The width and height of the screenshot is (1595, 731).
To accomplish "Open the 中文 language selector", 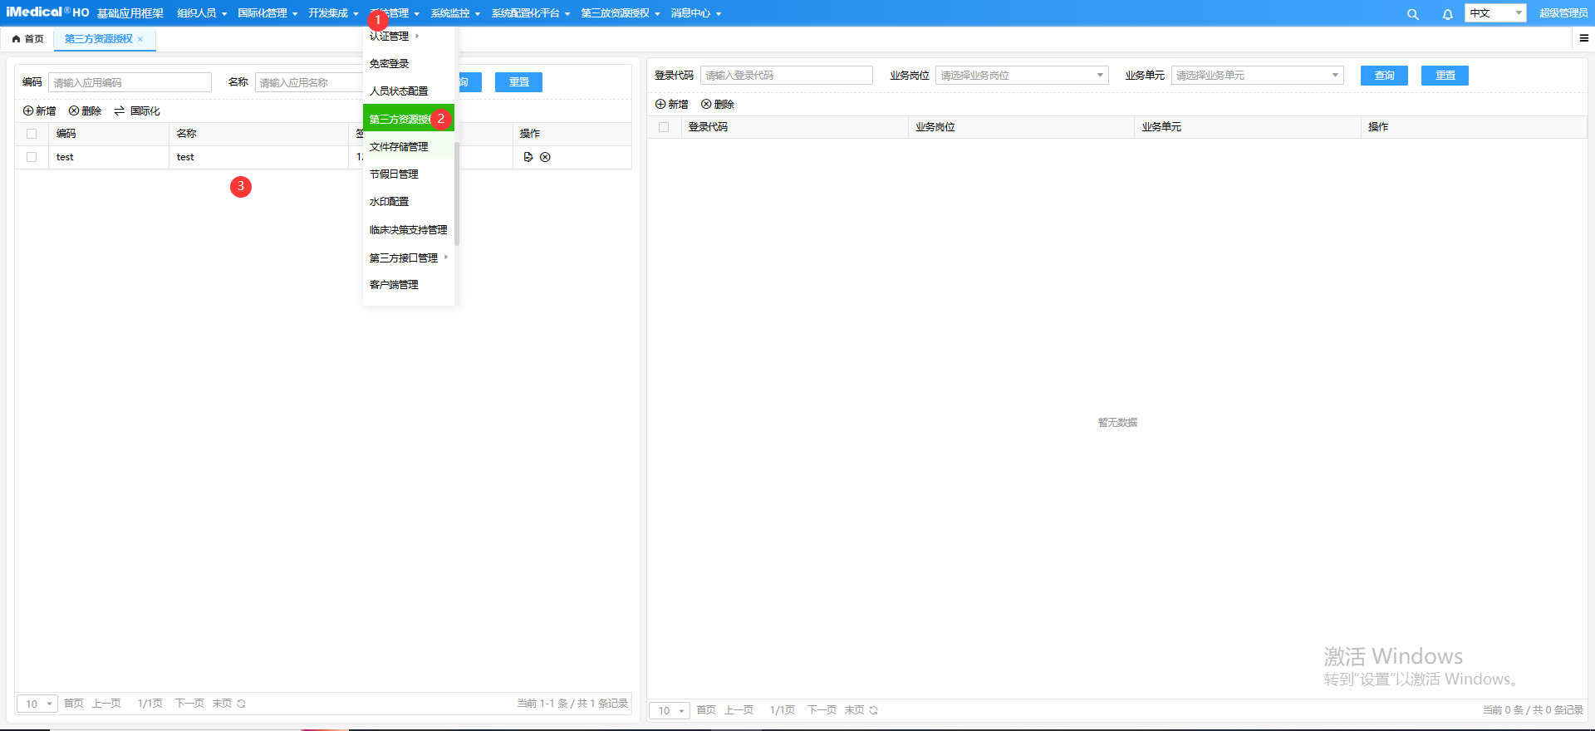I will [x=1495, y=13].
